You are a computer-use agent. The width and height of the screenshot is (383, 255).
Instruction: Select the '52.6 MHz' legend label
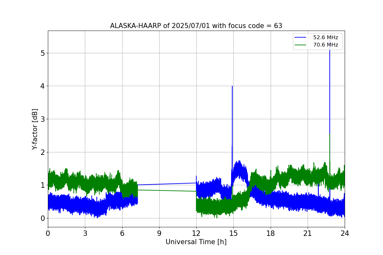coord(326,38)
